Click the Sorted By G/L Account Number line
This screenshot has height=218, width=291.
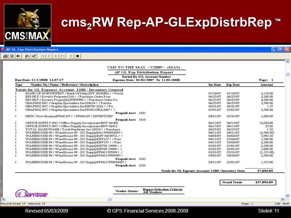click(x=146, y=77)
